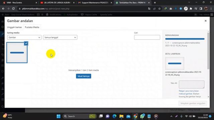
Task: Open the chat app in taskbar
Action: pos(108,116)
